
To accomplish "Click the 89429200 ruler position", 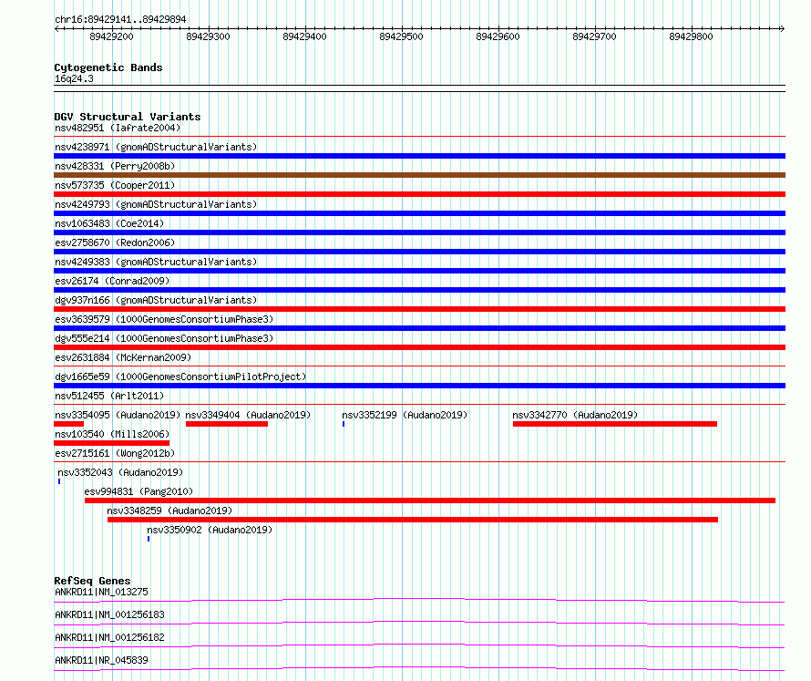I will (x=111, y=36).
